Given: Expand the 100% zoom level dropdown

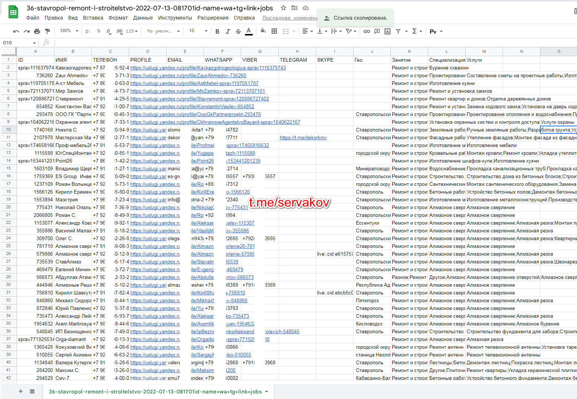Looking at the screenshot, I should tap(69, 31).
